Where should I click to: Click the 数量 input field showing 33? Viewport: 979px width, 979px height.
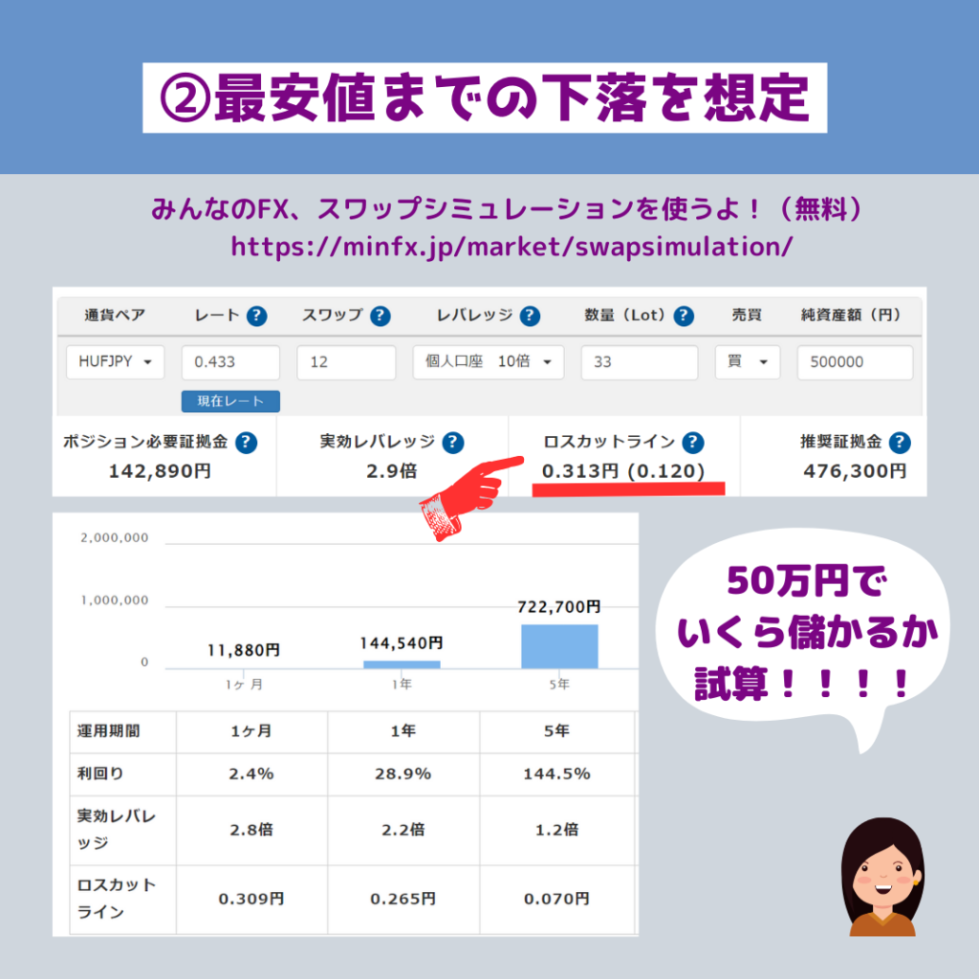tap(639, 362)
